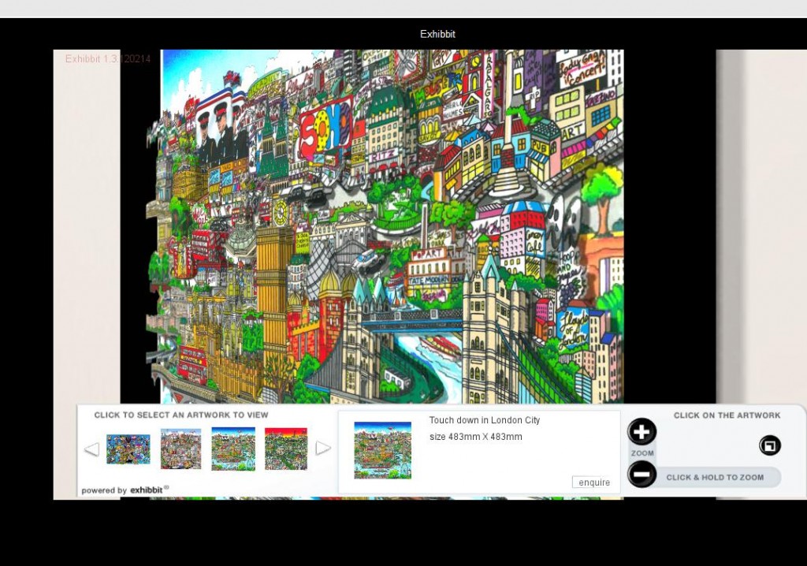
Task: Select the third green landscape artwork thumbnail
Action: [233, 449]
